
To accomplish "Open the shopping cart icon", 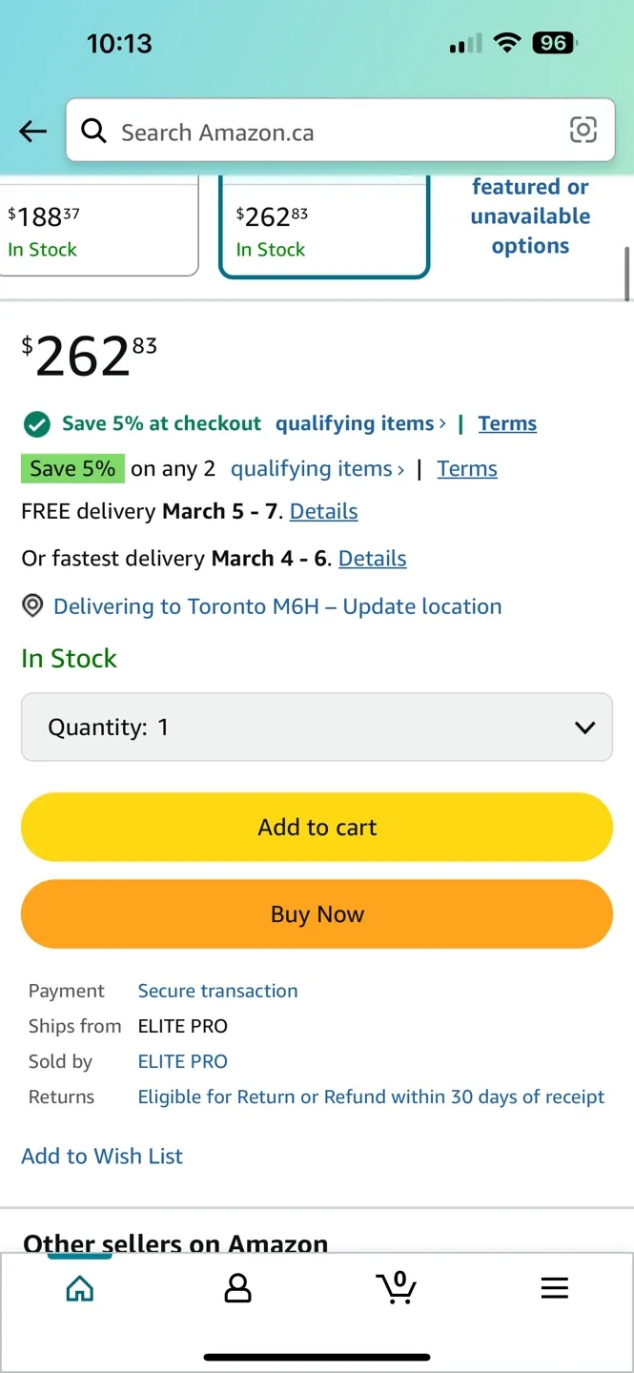I will pos(396,1288).
